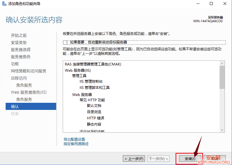232x165 pixels.
Task: Click scroll down arrow of feature list
Action: point(222,130)
